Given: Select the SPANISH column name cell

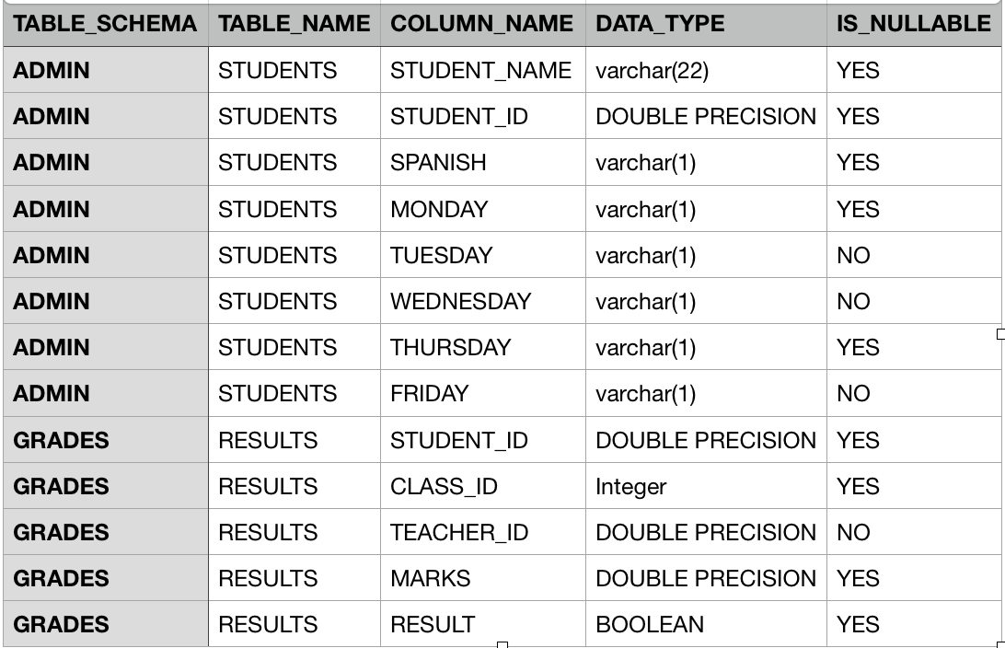Looking at the screenshot, I should coord(438,163).
